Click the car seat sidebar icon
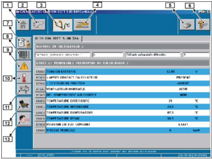 click(24, 104)
